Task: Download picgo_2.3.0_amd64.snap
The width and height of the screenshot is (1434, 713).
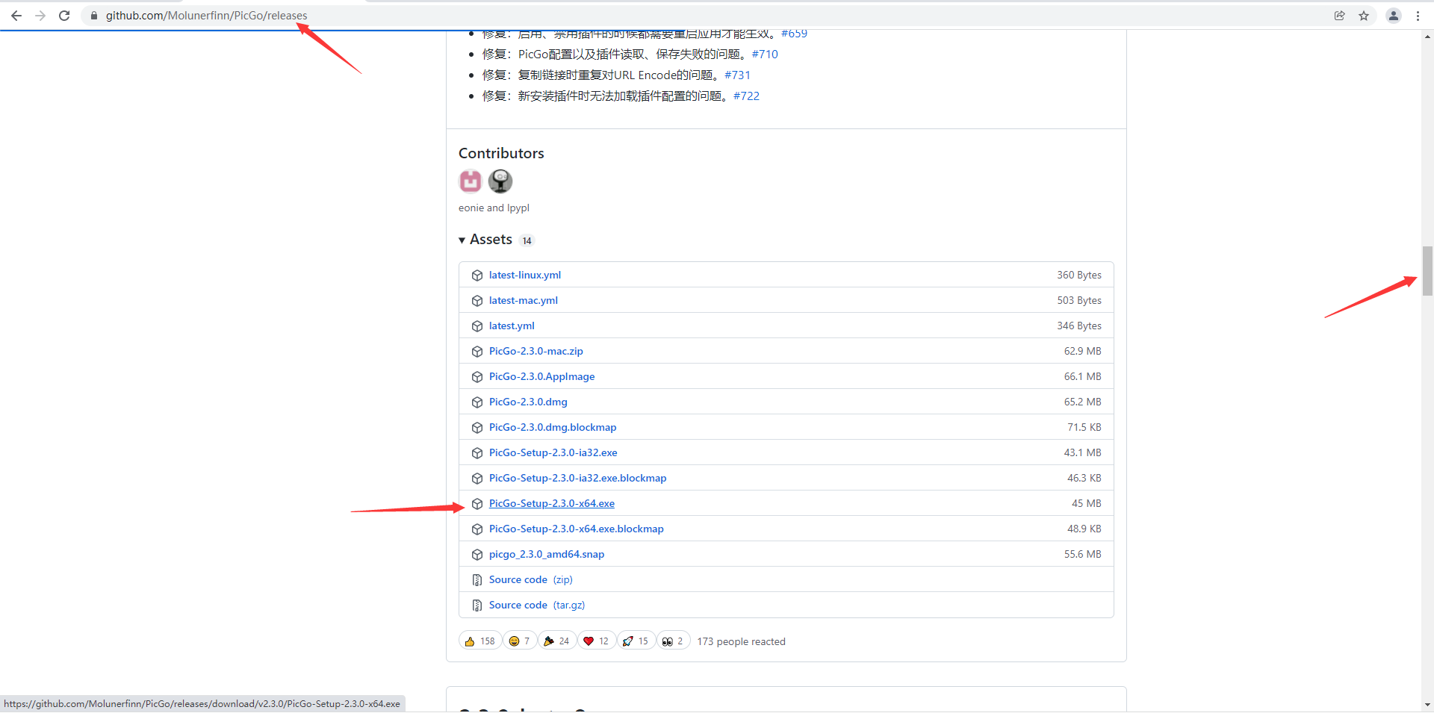Action: coord(547,554)
